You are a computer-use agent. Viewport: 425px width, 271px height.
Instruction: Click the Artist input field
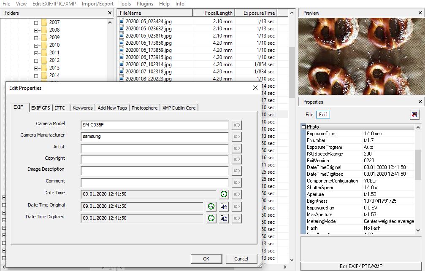pyautogui.click(x=154, y=148)
